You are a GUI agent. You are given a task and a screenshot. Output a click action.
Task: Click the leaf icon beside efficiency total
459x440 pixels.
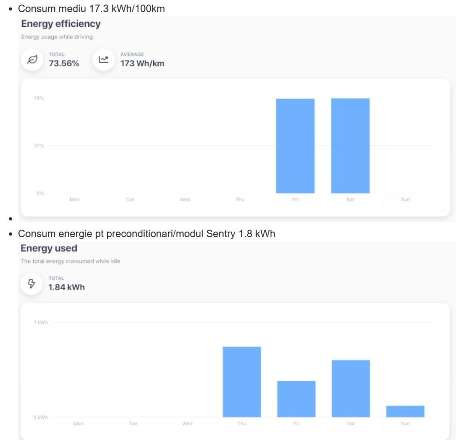pyautogui.click(x=32, y=60)
